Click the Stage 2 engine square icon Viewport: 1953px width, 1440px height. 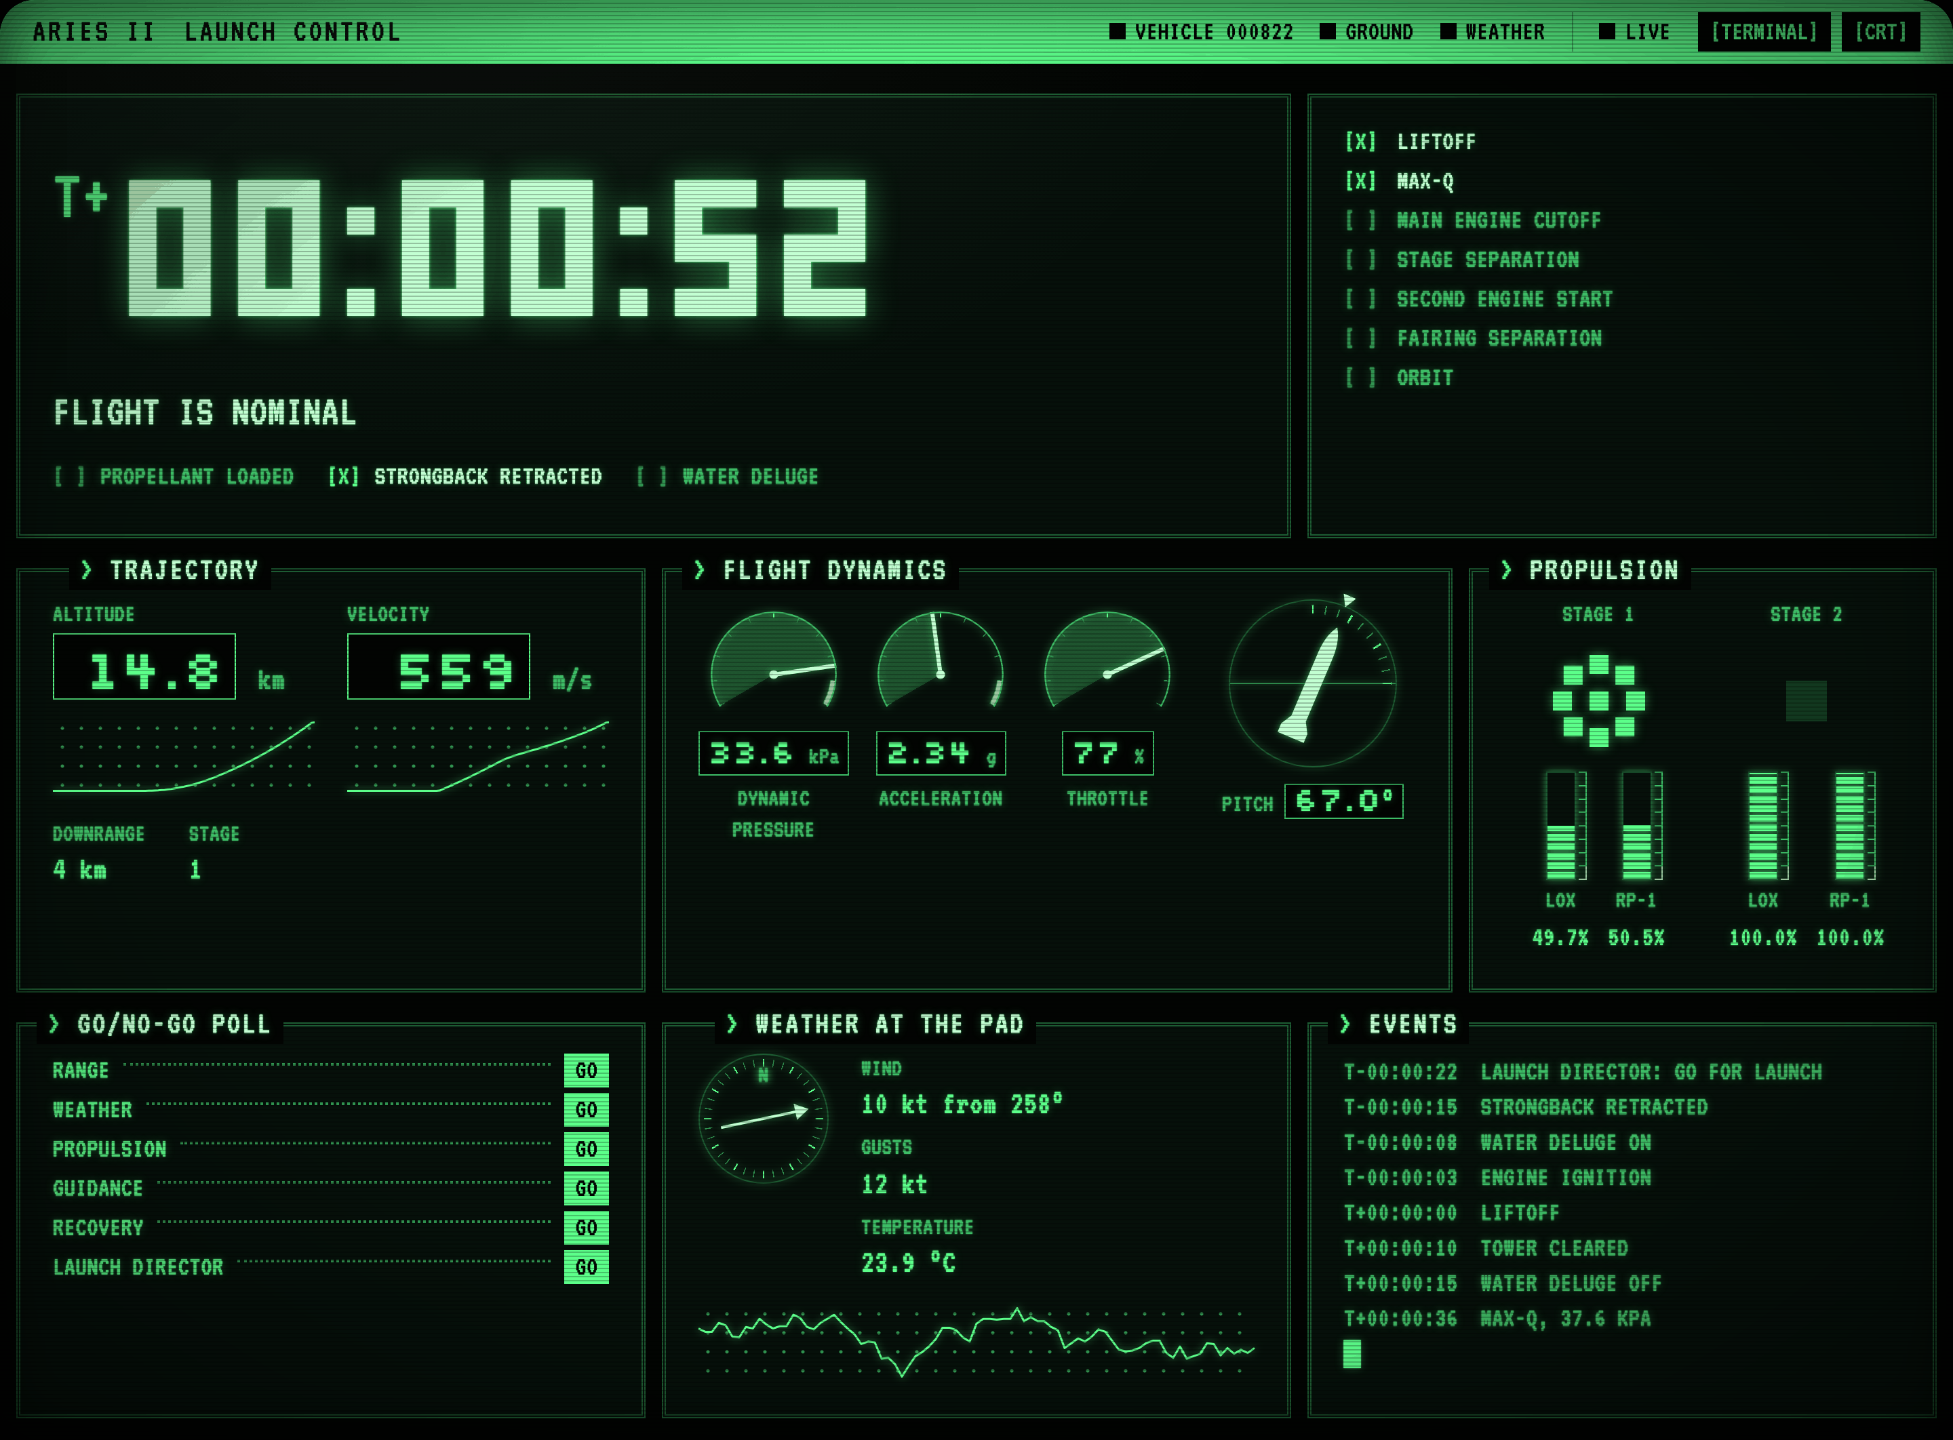point(1806,701)
